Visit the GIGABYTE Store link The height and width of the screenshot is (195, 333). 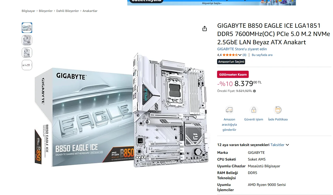click(242, 49)
